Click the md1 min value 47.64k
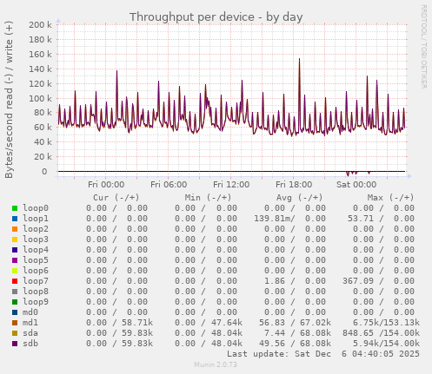 (227, 323)
